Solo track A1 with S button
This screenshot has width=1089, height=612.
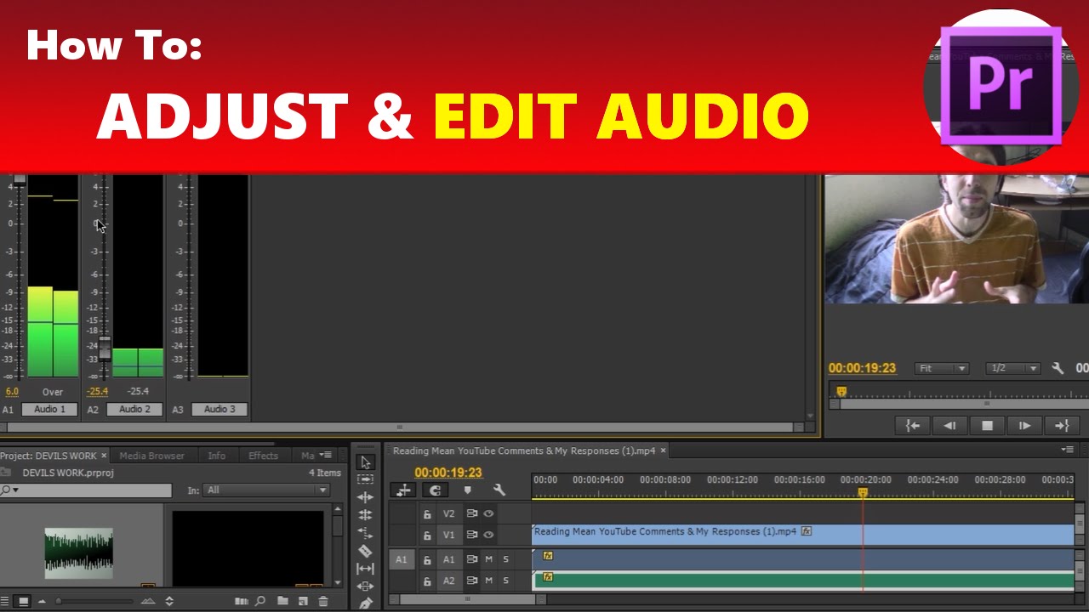click(505, 559)
